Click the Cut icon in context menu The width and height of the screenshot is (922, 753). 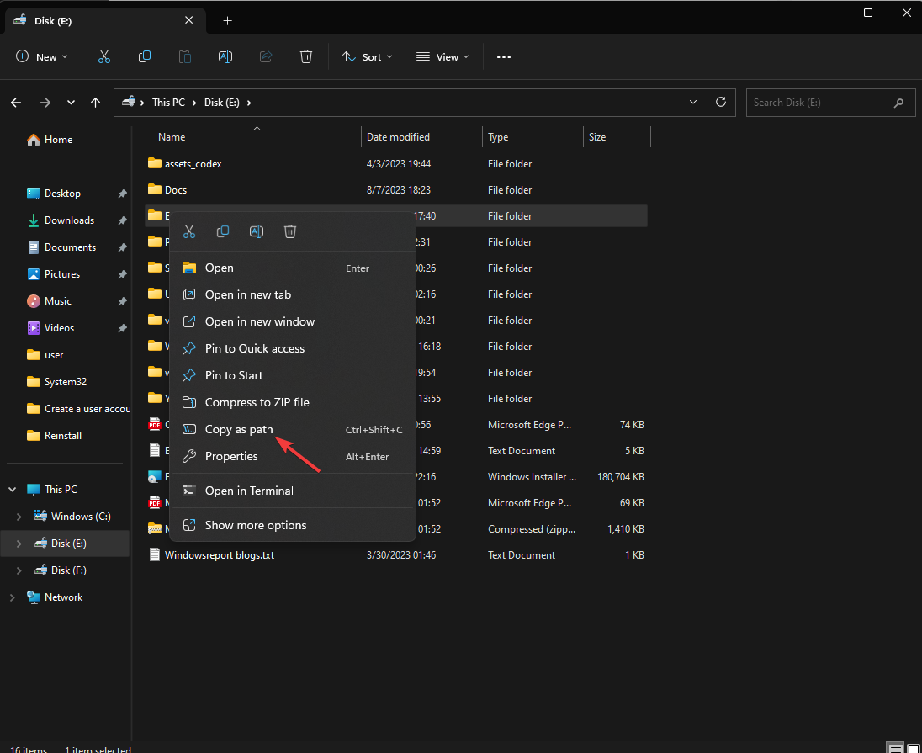[x=188, y=231]
